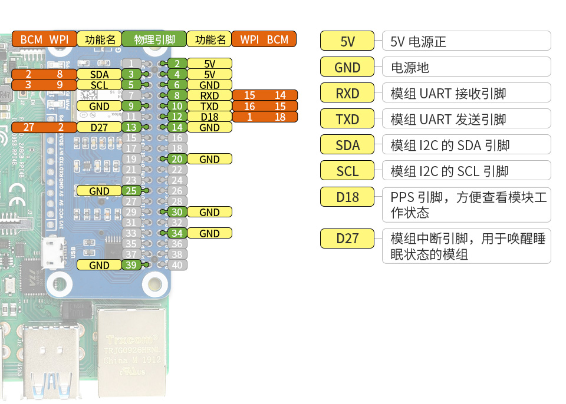The height and width of the screenshot is (404, 566).
Task: Select the RXD UART receive label
Action: (347, 93)
